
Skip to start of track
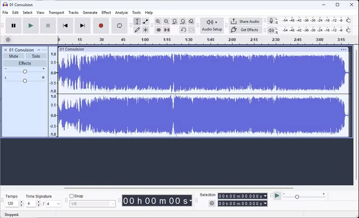pyautogui.click(x=65, y=25)
